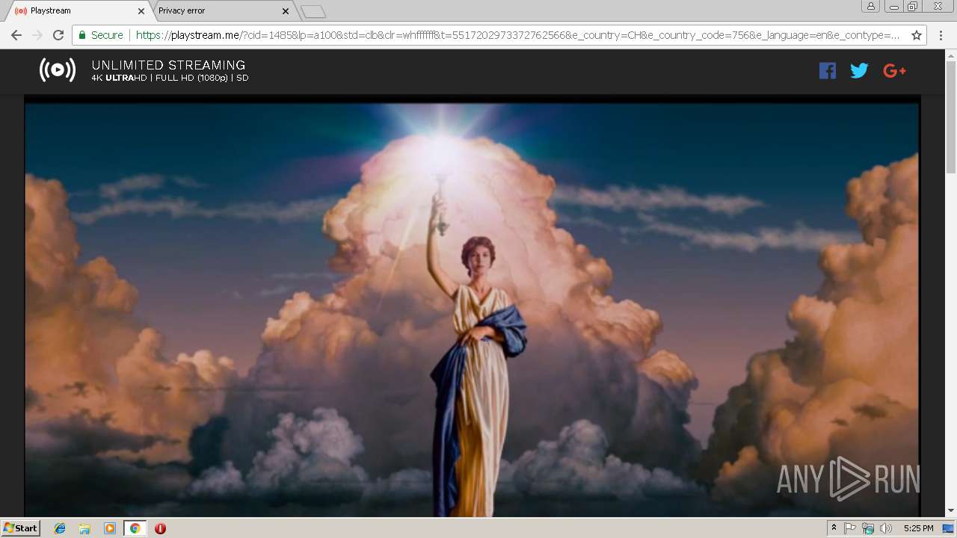This screenshot has height=538, width=957.
Task: Open media player from taskbar
Action: 110,528
